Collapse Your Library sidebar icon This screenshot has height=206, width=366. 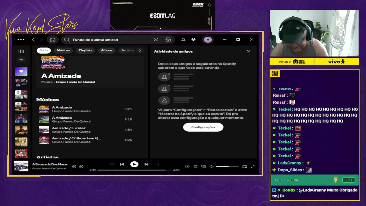point(21,51)
